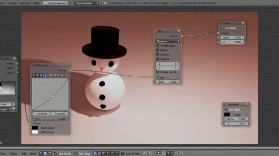Click the Composite node Z field
This screenshot has width=279, height=156.
[x=236, y=123]
